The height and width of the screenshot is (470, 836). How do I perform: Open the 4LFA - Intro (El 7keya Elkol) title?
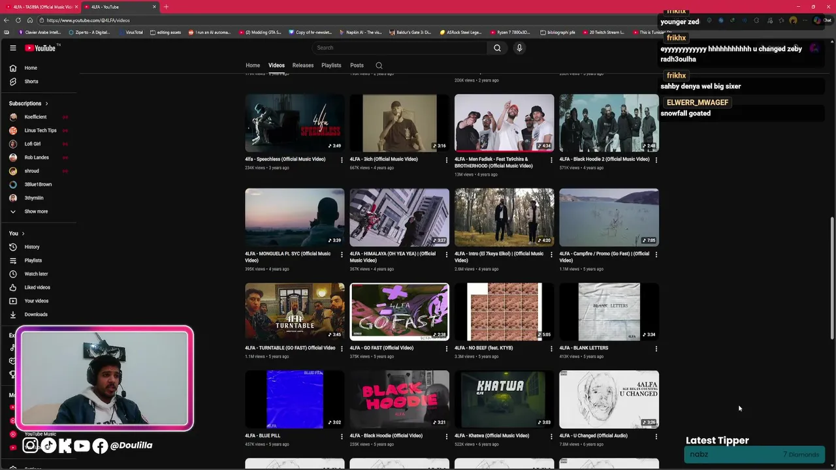[x=499, y=257]
